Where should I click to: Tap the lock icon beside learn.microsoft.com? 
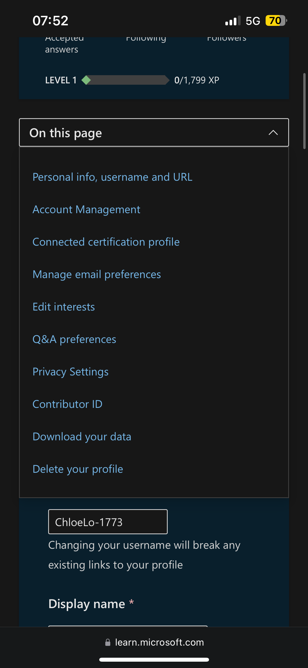[x=108, y=642]
